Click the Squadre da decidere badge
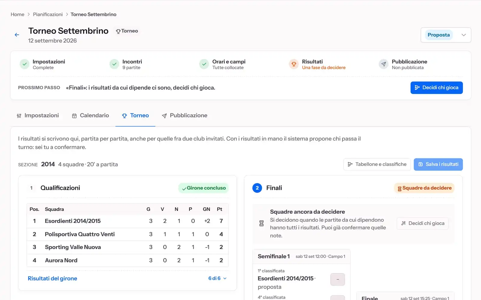Screen dimensions: 481x300 (424, 188)
